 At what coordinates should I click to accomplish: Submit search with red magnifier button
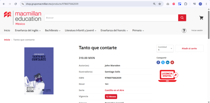pos(182,18)
